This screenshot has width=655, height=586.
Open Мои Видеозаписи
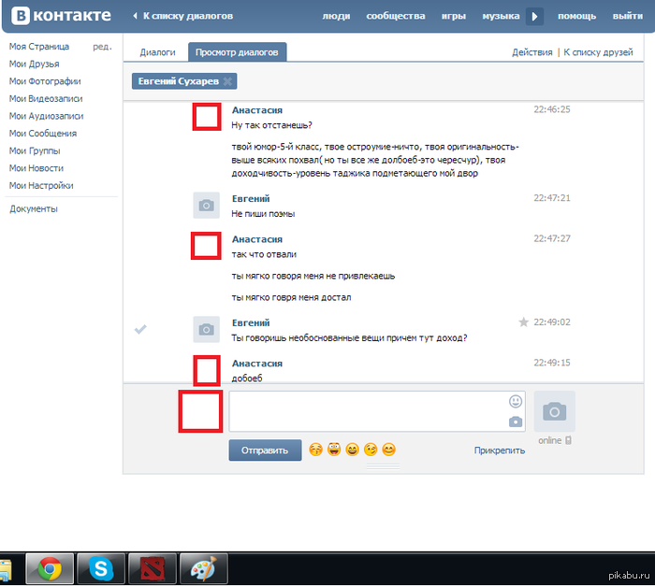[x=46, y=98]
